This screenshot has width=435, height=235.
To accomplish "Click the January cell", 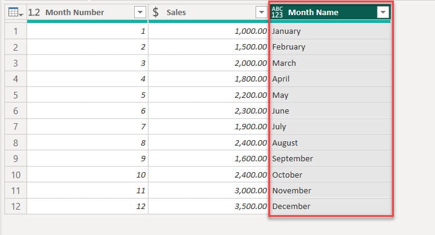I will 330,31.
